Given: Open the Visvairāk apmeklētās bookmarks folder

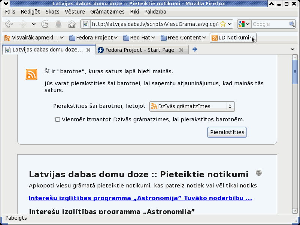Looking at the screenshot, I should pos(34,38).
